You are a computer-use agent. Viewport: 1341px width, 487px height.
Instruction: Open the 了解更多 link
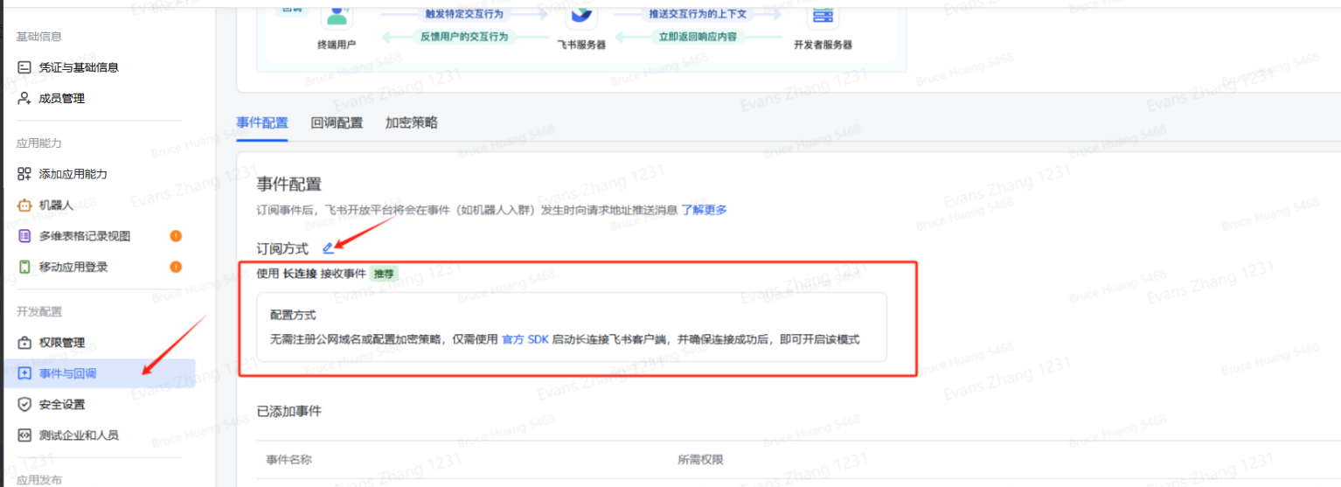point(704,210)
